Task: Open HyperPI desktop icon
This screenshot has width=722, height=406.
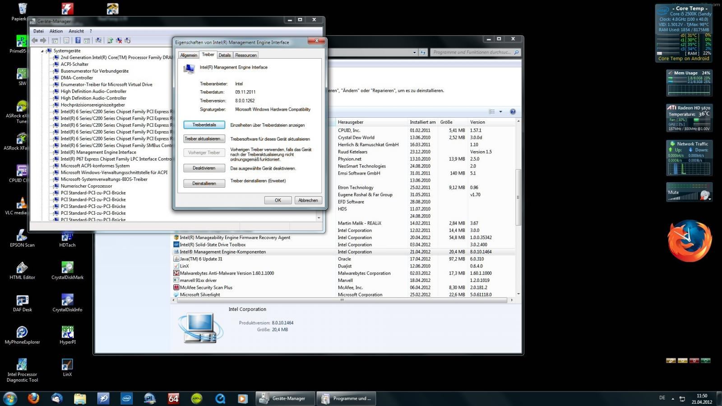Action: click(67, 335)
